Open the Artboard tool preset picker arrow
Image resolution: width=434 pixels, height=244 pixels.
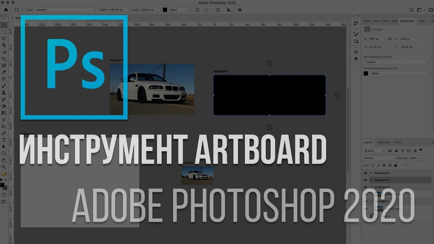pos(22,10)
